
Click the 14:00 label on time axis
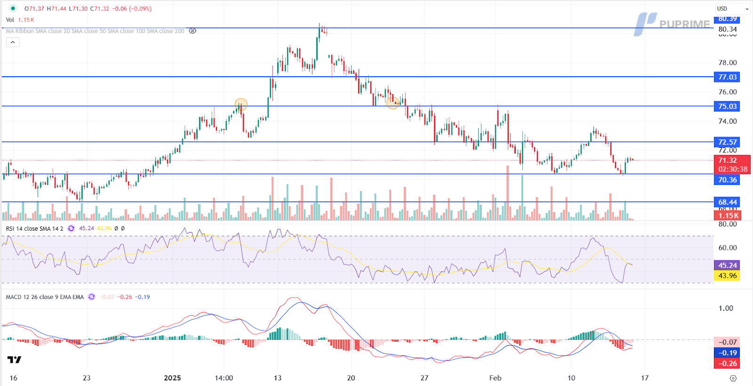[224, 378]
